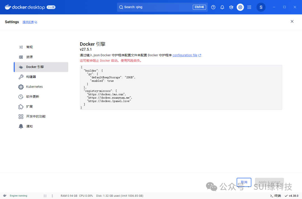302x199 pixels.
Task: Open the engine three-dot options menu
Action: point(52,196)
